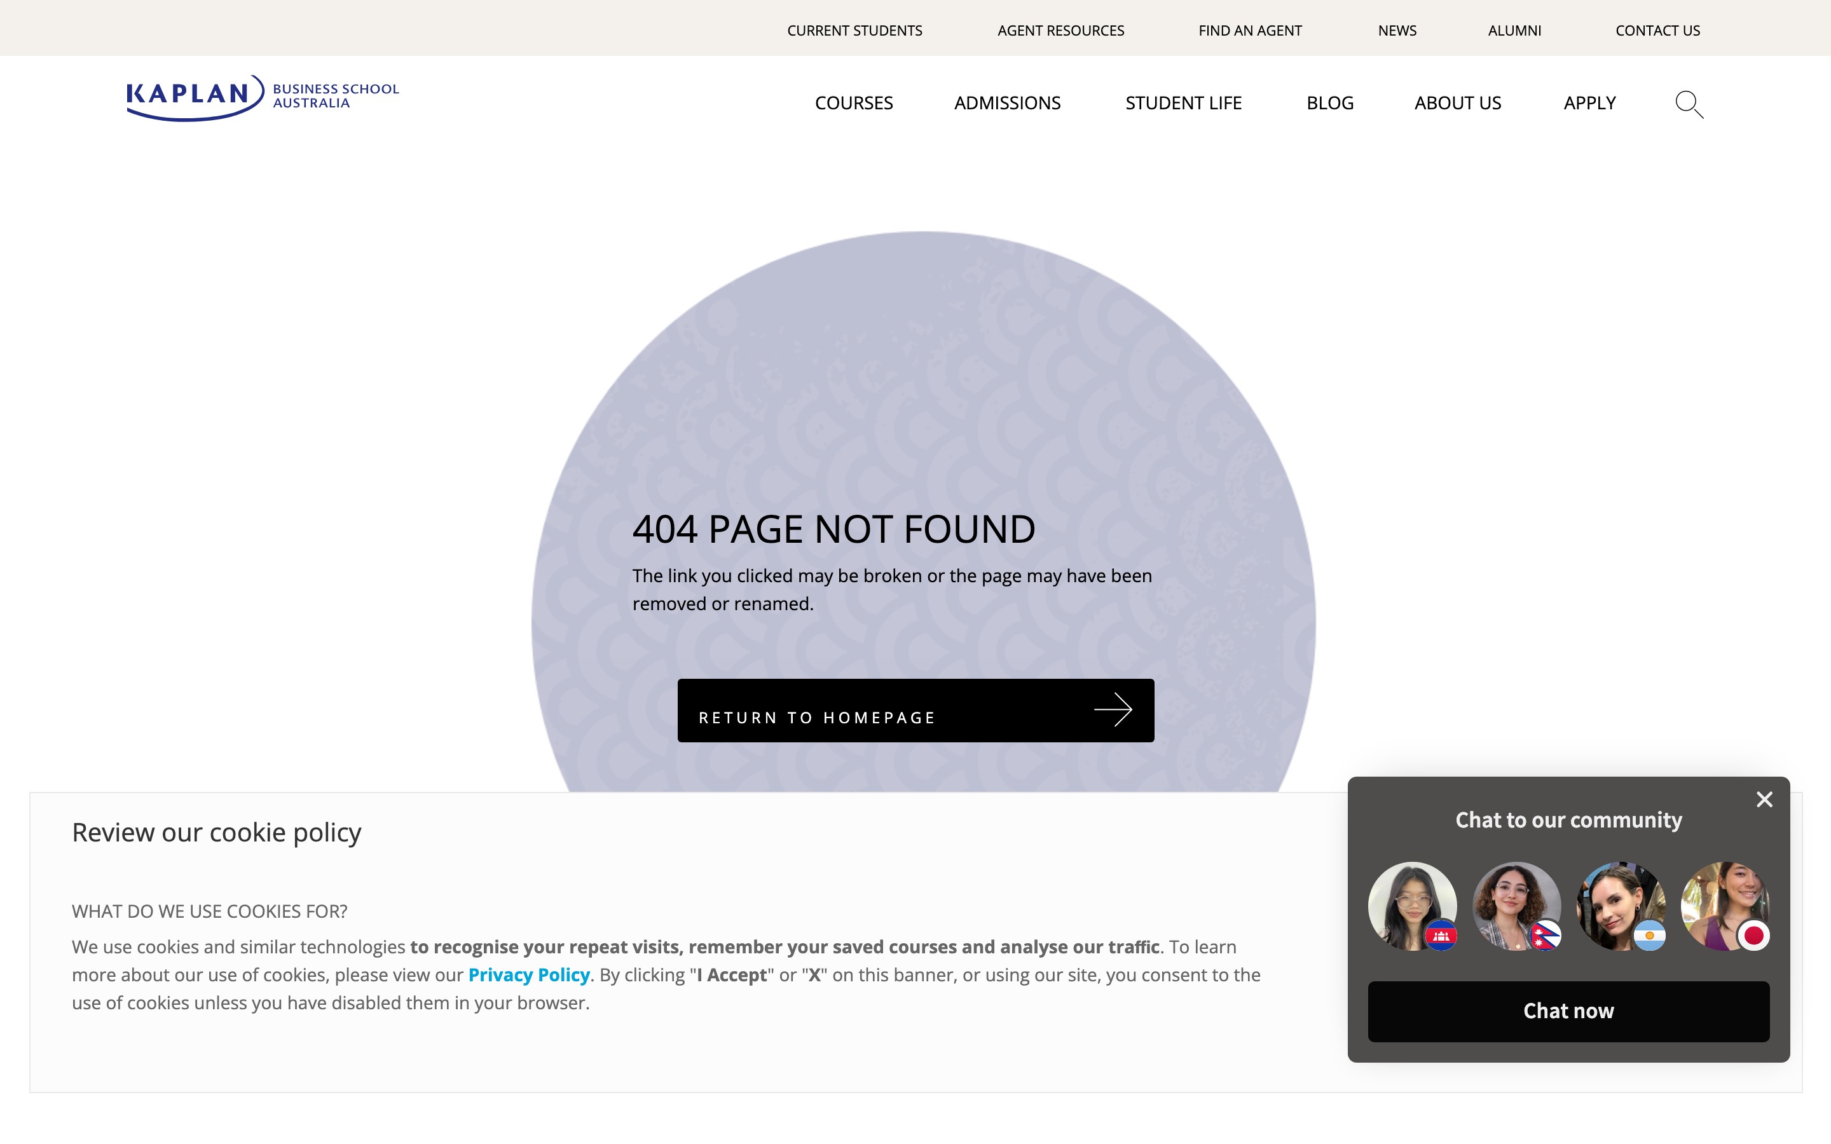1831x1144 pixels.
Task: Go to the Blog page
Action: point(1329,103)
